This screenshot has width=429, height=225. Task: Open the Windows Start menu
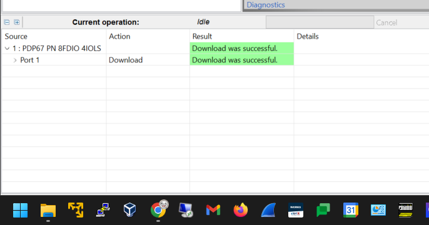[20, 210]
